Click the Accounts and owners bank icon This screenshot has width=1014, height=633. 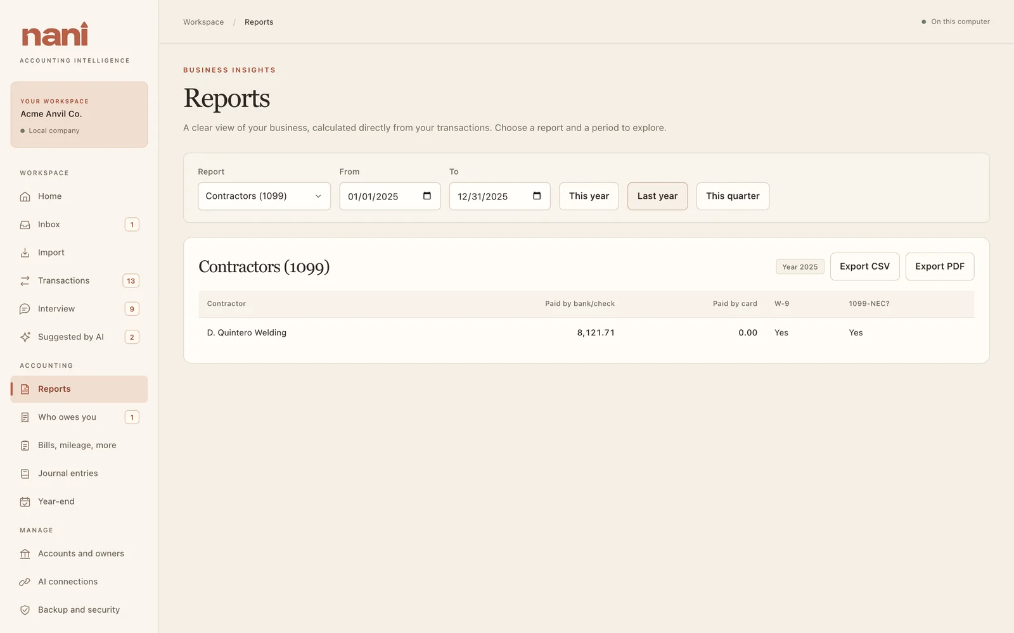pyautogui.click(x=25, y=554)
